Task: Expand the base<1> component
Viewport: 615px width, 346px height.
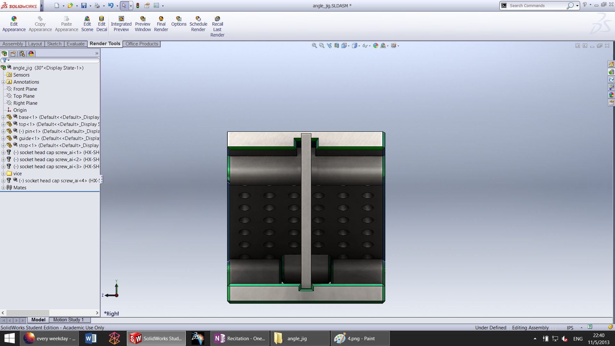Action: (3, 117)
